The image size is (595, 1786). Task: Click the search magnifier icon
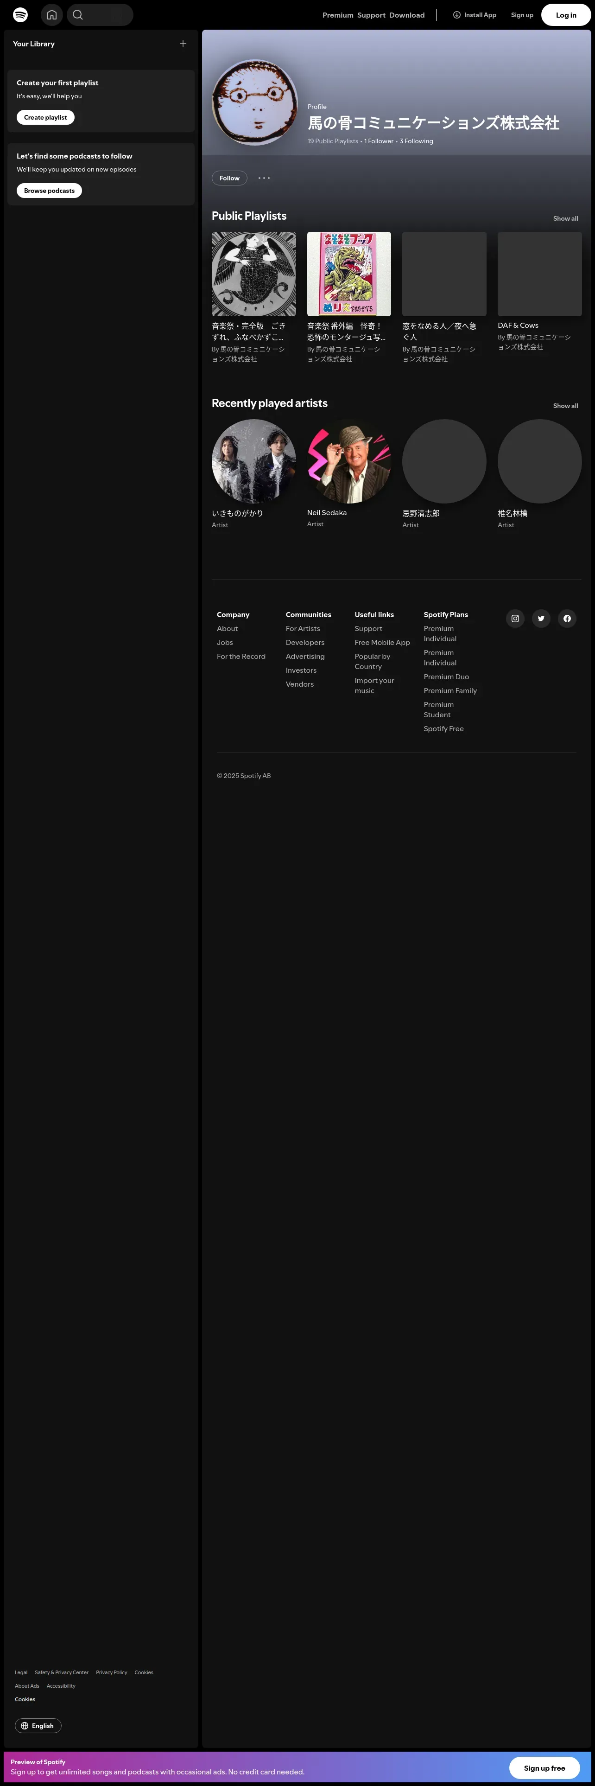77,14
